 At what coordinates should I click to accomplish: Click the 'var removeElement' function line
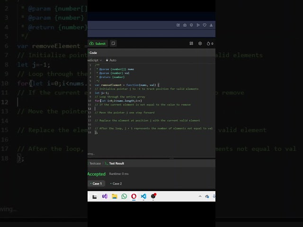127,85
